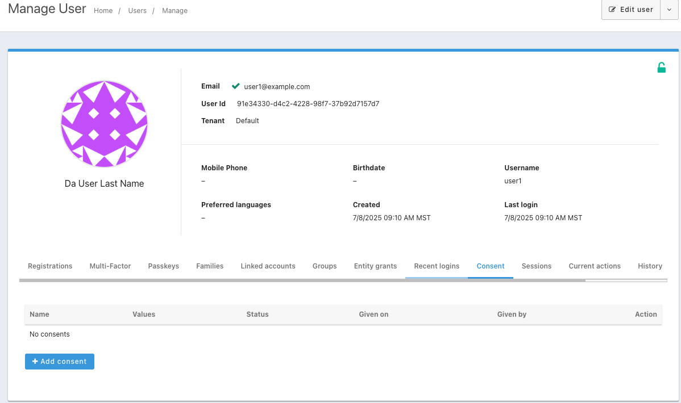Viewport: 681px width, 403px height.
Task: Click the horizontal tab scrollbar
Action: point(301,280)
